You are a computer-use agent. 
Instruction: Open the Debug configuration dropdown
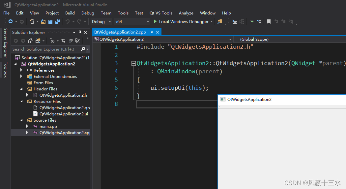pos(101,22)
